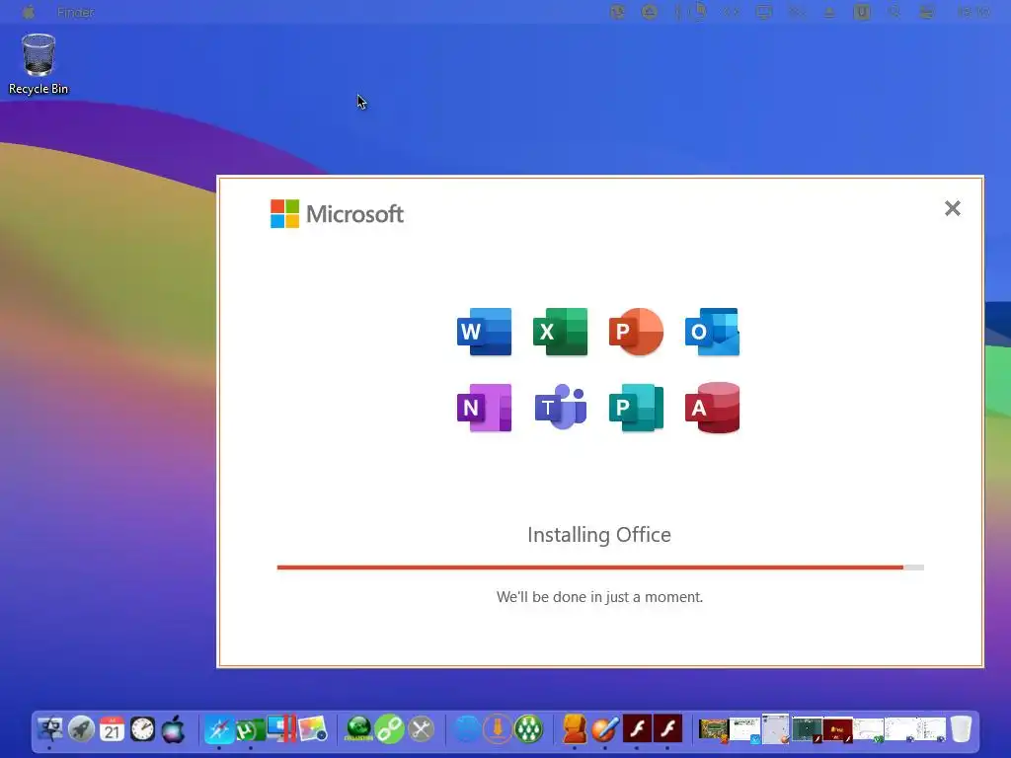
Task: Click the Access icon in the installer
Action: click(x=713, y=408)
